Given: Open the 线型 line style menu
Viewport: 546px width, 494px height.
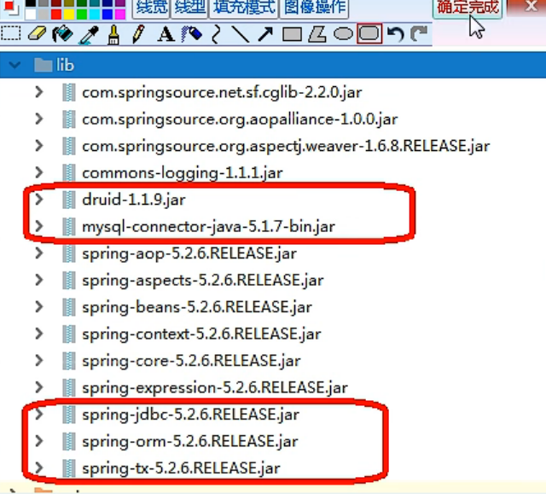Looking at the screenshot, I should point(189,7).
